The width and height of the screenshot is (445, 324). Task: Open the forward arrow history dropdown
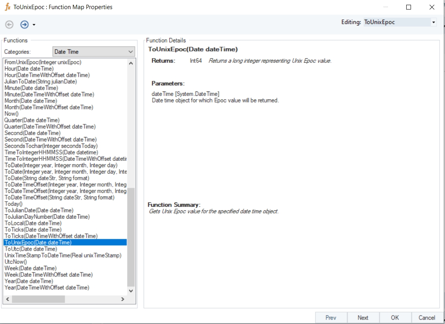(34, 25)
